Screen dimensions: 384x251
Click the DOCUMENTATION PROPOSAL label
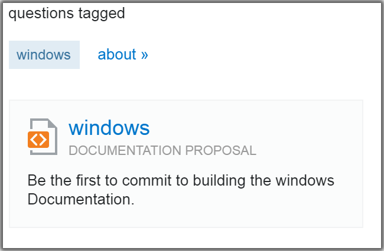pyautogui.click(x=162, y=150)
